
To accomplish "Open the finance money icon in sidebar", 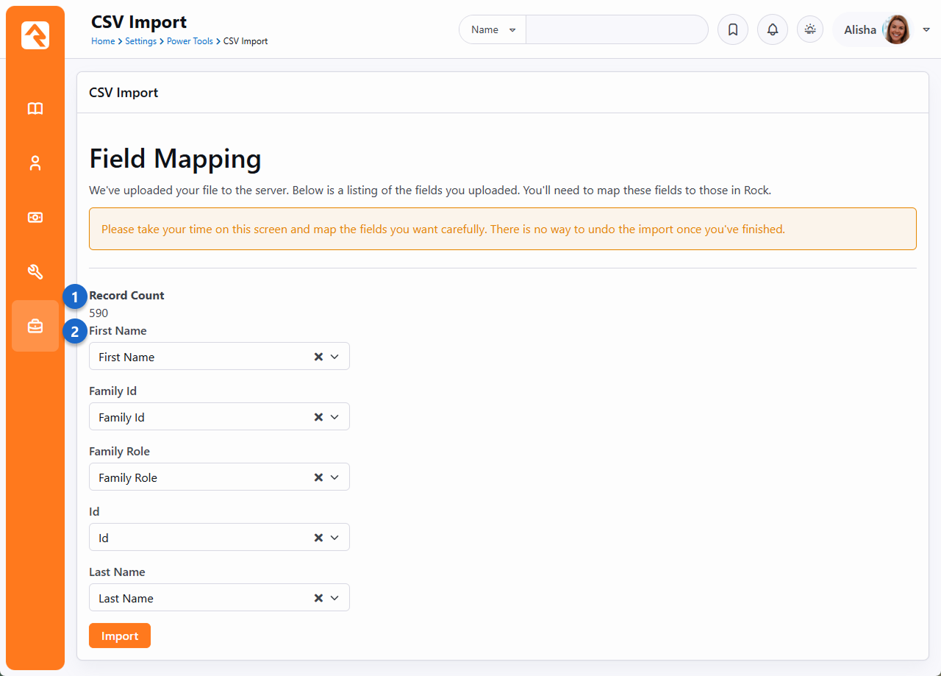I will pyautogui.click(x=35, y=218).
